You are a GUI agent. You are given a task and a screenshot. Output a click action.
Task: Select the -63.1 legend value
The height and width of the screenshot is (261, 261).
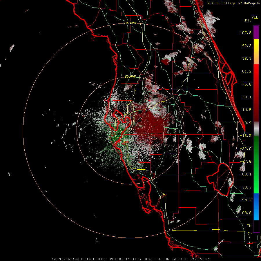pos(246,174)
